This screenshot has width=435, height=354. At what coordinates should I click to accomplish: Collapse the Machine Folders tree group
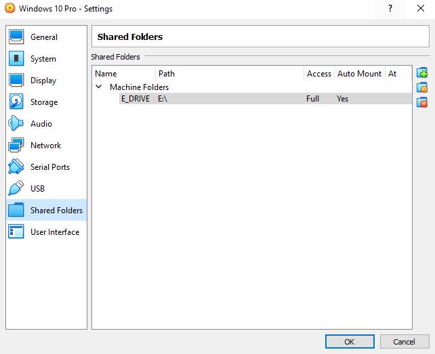[98, 87]
